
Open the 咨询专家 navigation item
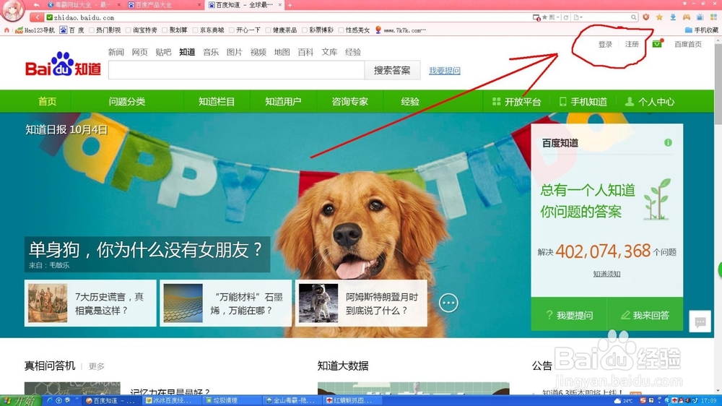[x=350, y=101]
